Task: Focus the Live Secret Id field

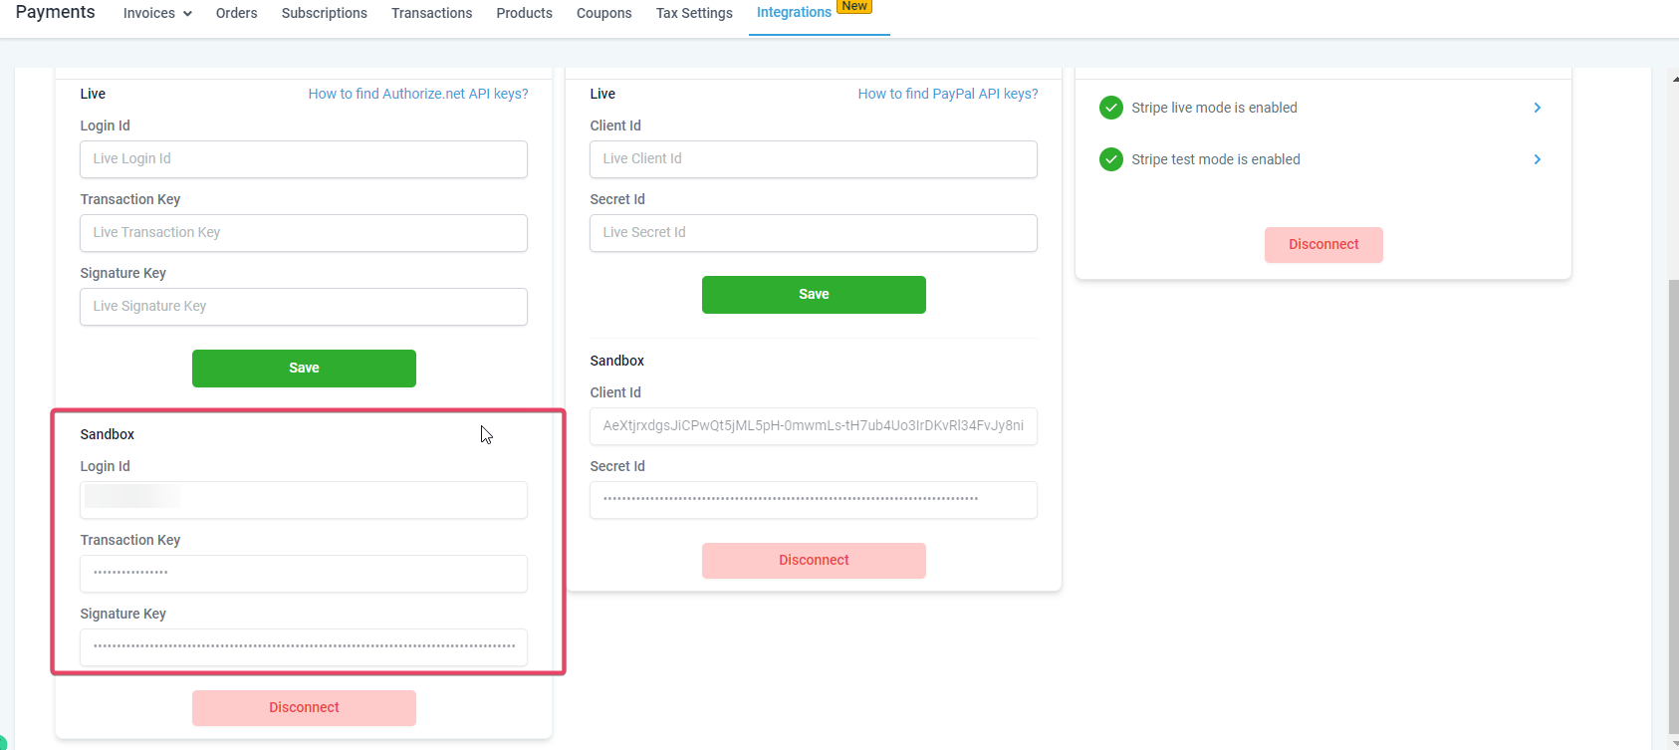Action: click(x=814, y=233)
